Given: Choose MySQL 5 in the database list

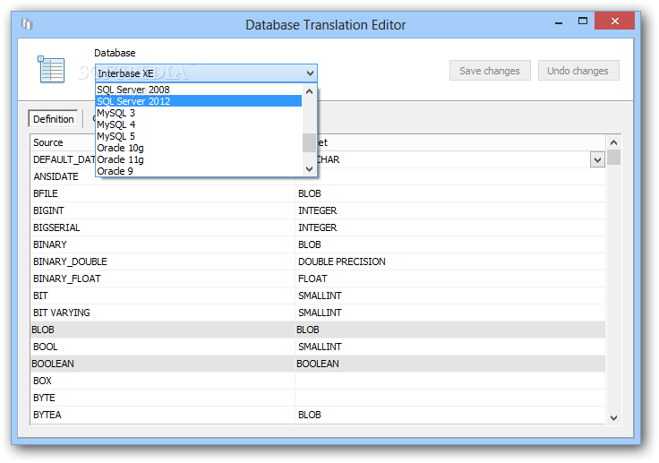Looking at the screenshot, I should [x=199, y=136].
